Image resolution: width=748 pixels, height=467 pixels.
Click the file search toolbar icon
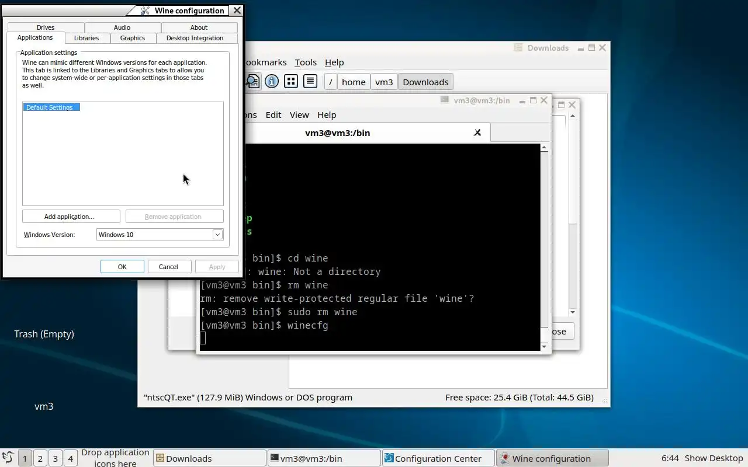pos(252,81)
